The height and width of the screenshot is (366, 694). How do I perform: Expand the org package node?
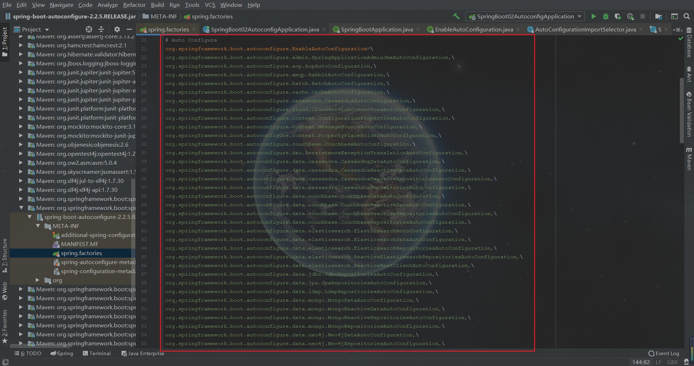(38, 280)
